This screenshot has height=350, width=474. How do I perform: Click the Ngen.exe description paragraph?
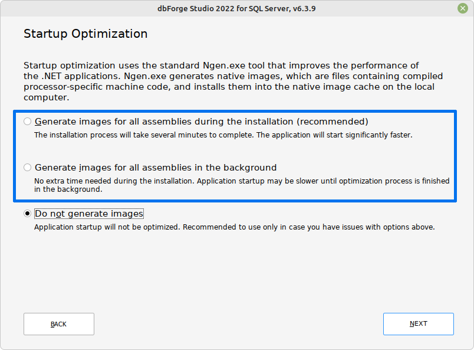tap(233, 81)
